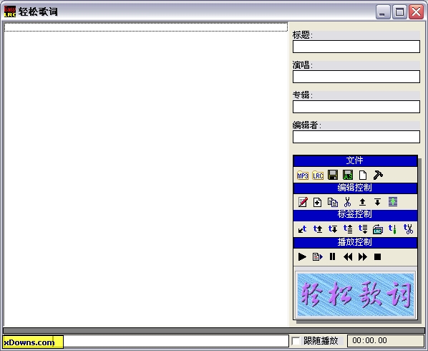Start playback with the play button
Screen dimensions: 428x351
302,256
